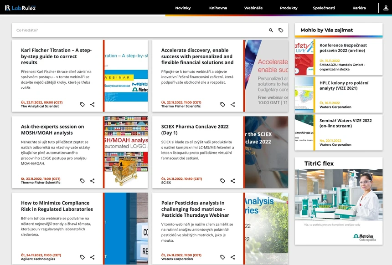The image size is (392, 265).
Task: Click tag icon on MOSH/MOAH analysis card
Action: click(x=83, y=181)
